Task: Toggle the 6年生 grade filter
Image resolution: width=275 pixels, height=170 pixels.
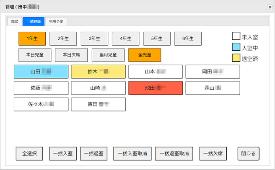Action: click(x=188, y=39)
